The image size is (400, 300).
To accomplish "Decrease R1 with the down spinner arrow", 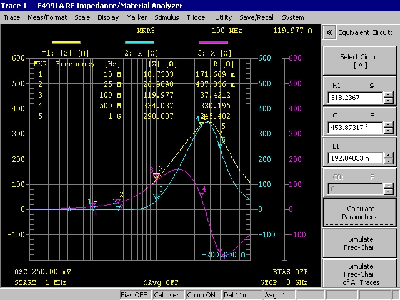I will pyautogui.click(x=388, y=100).
